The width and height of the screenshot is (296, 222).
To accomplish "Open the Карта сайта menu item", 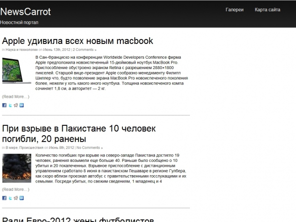I will coord(267,10).
